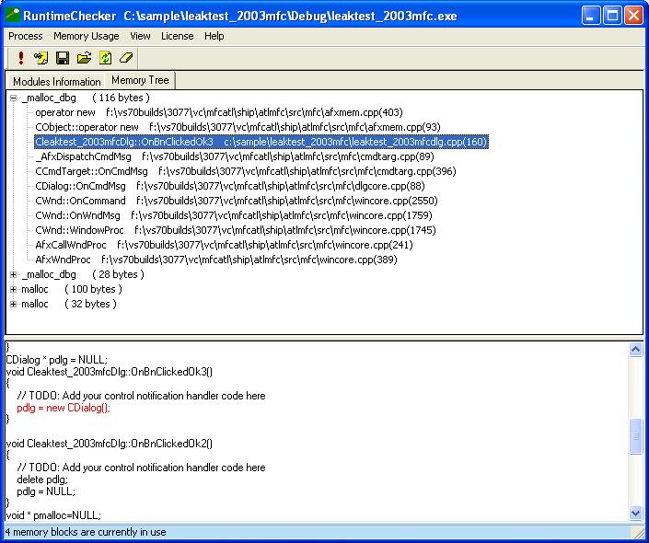Click the status bar resize grip
This screenshot has width=649, height=543.
[638, 532]
